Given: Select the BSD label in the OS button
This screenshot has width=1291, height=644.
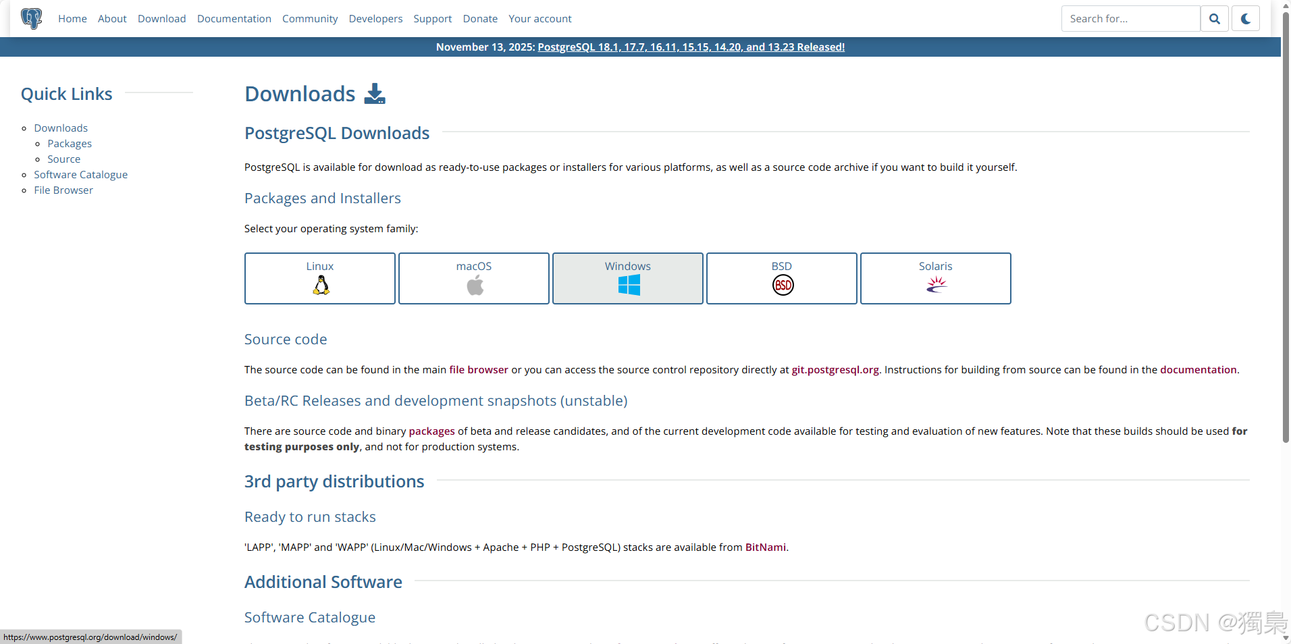Looking at the screenshot, I should coord(782,267).
